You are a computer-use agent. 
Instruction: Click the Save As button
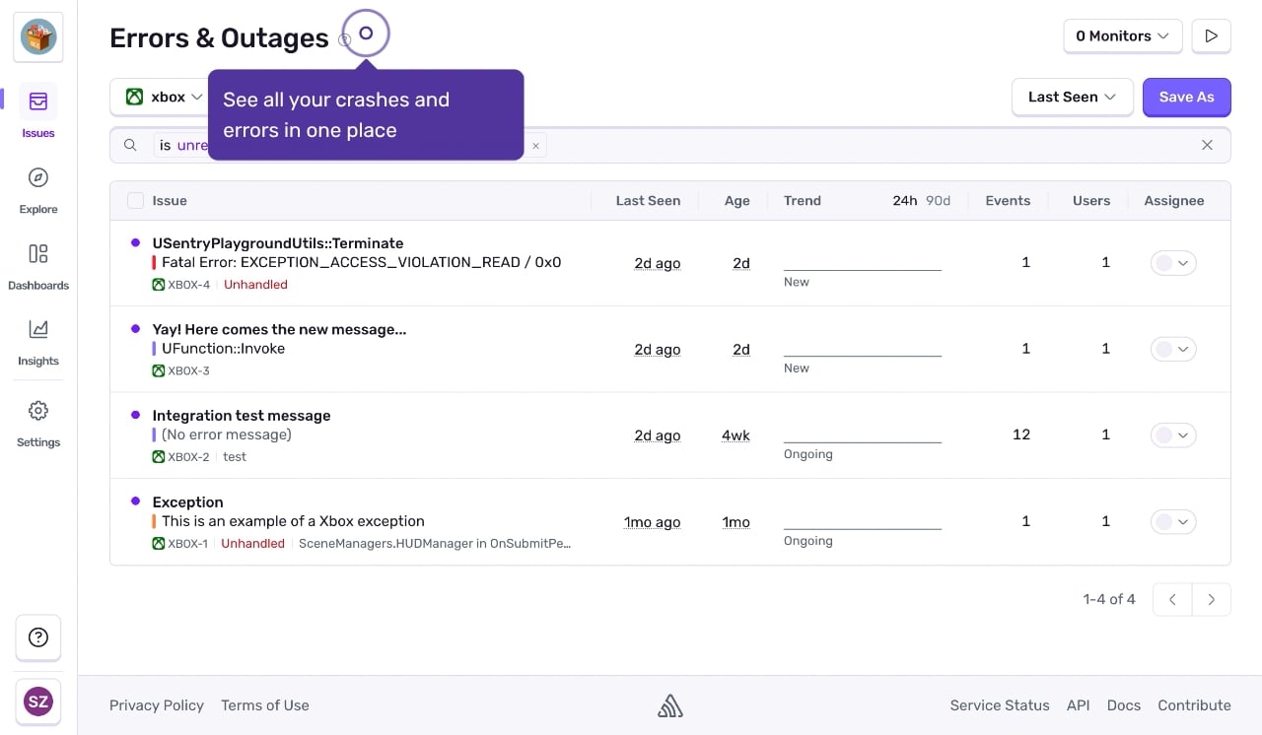[x=1186, y=97]
